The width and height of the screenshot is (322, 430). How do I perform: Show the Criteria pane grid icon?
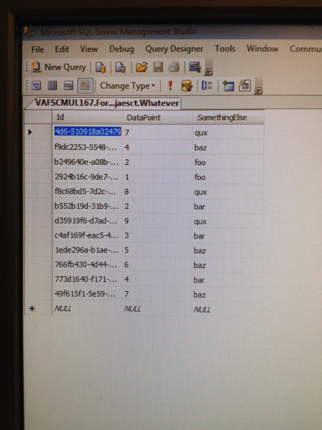52,86
